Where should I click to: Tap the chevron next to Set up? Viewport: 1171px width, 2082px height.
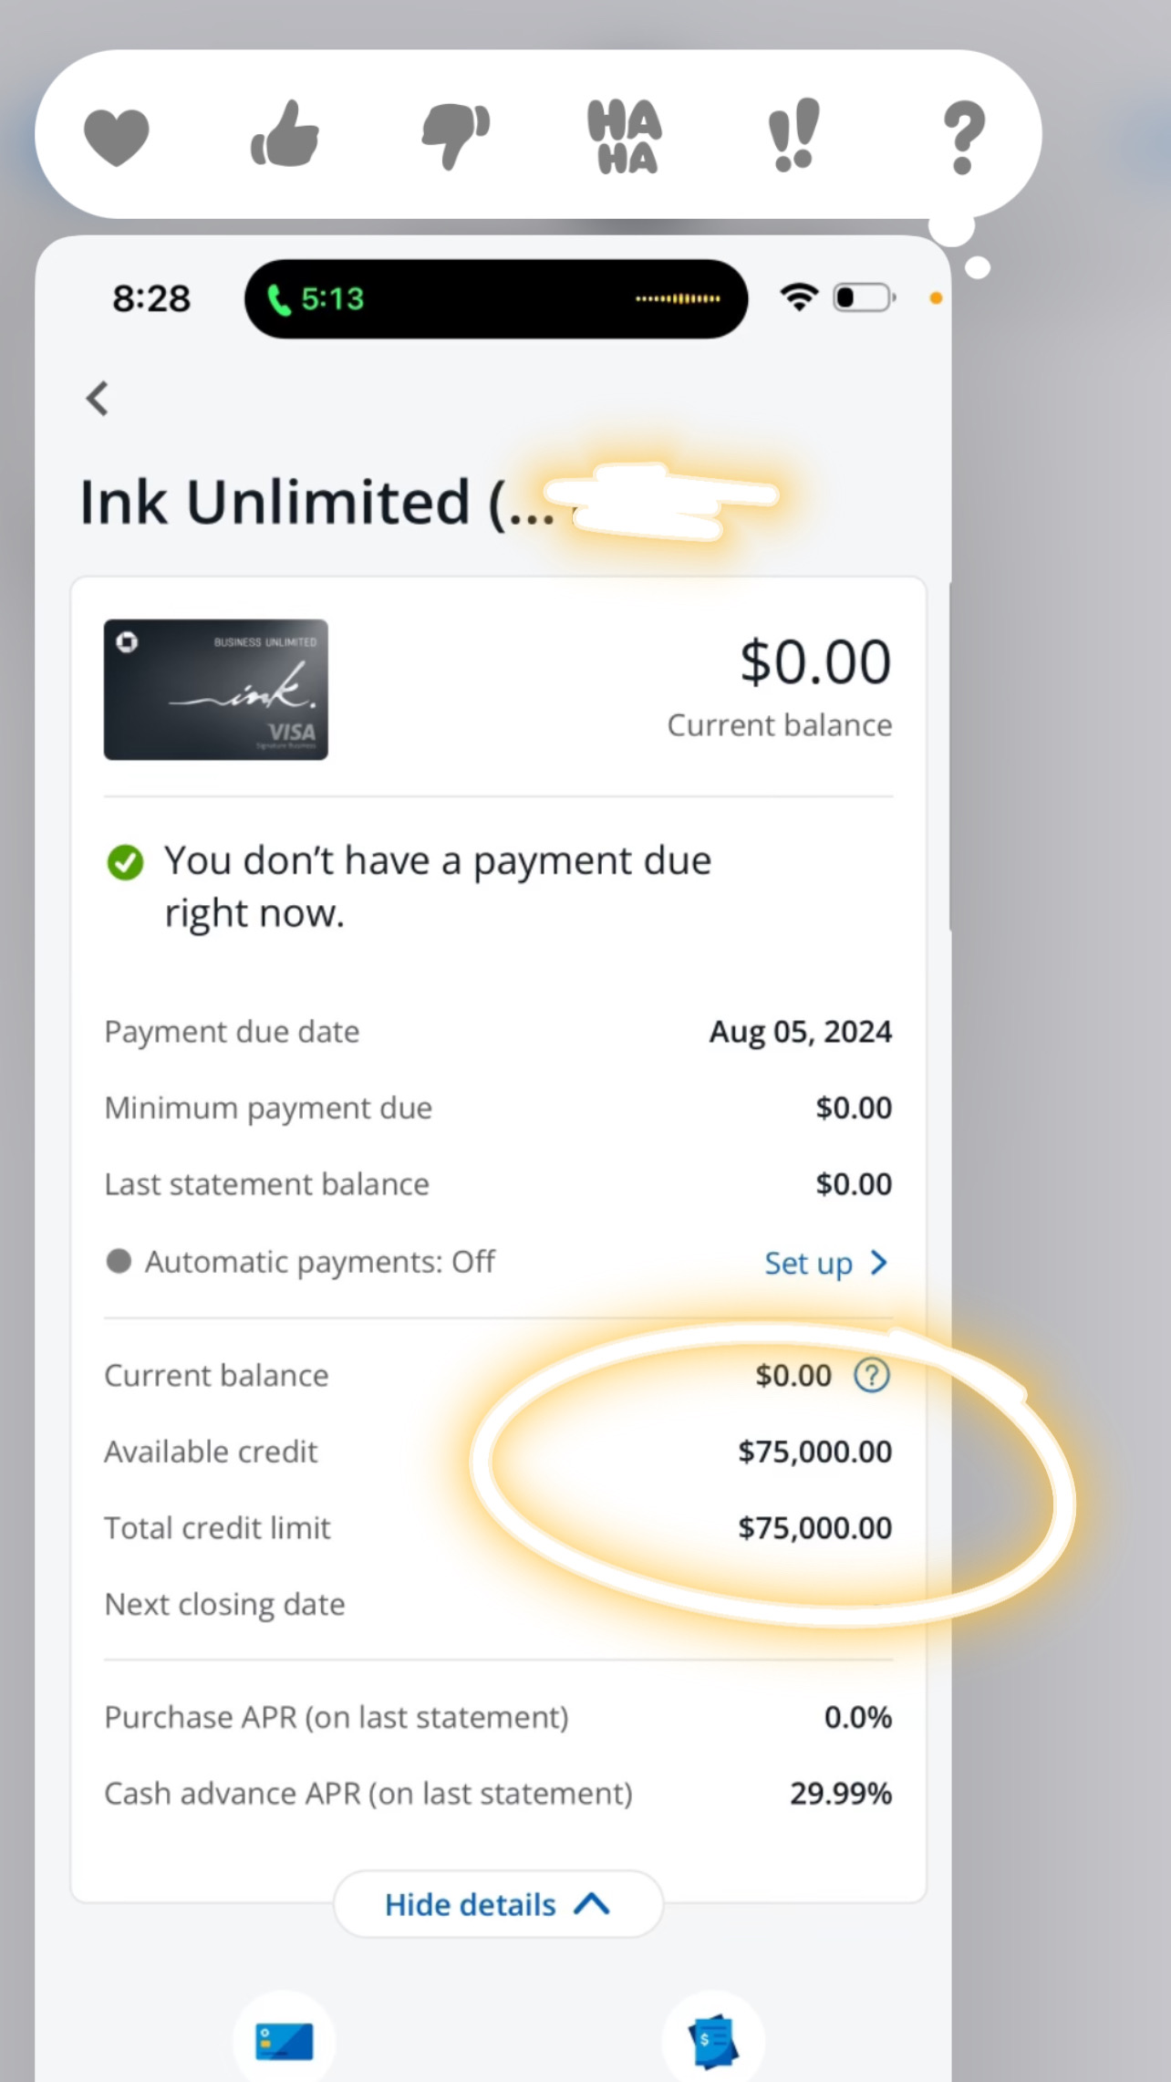(x=878, y=1263)
